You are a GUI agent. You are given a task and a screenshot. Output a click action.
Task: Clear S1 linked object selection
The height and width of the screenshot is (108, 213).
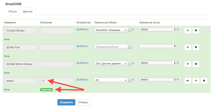pyautogui.click(x=126, y=80)
